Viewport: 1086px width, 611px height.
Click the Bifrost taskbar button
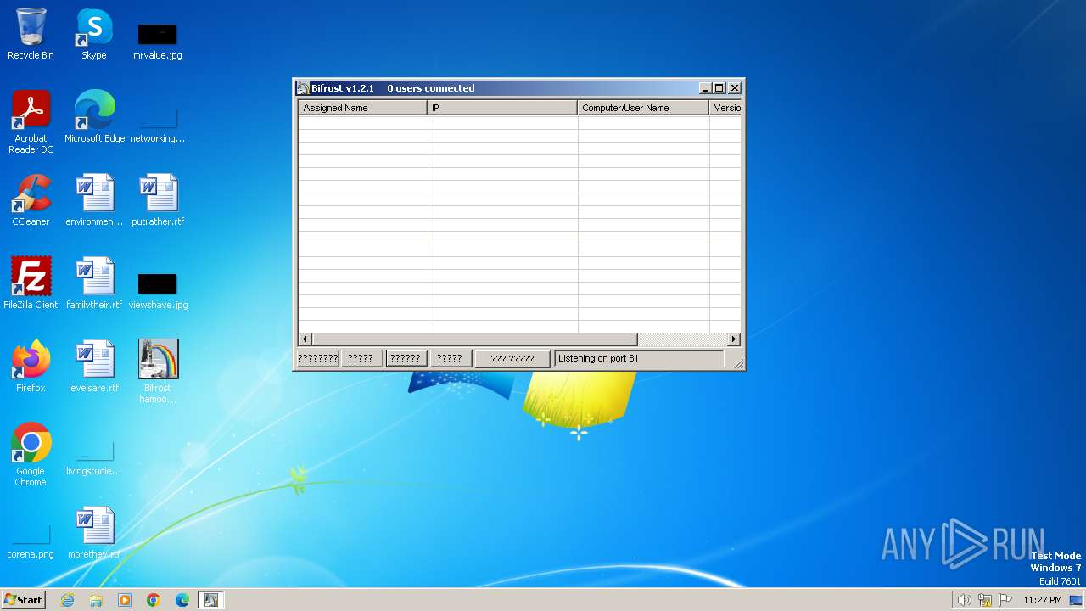click(211, 600)
